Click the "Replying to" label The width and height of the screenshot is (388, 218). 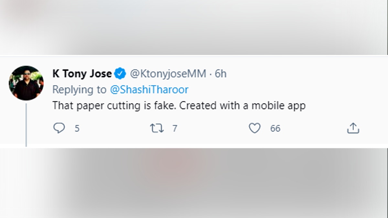point(79,90)
